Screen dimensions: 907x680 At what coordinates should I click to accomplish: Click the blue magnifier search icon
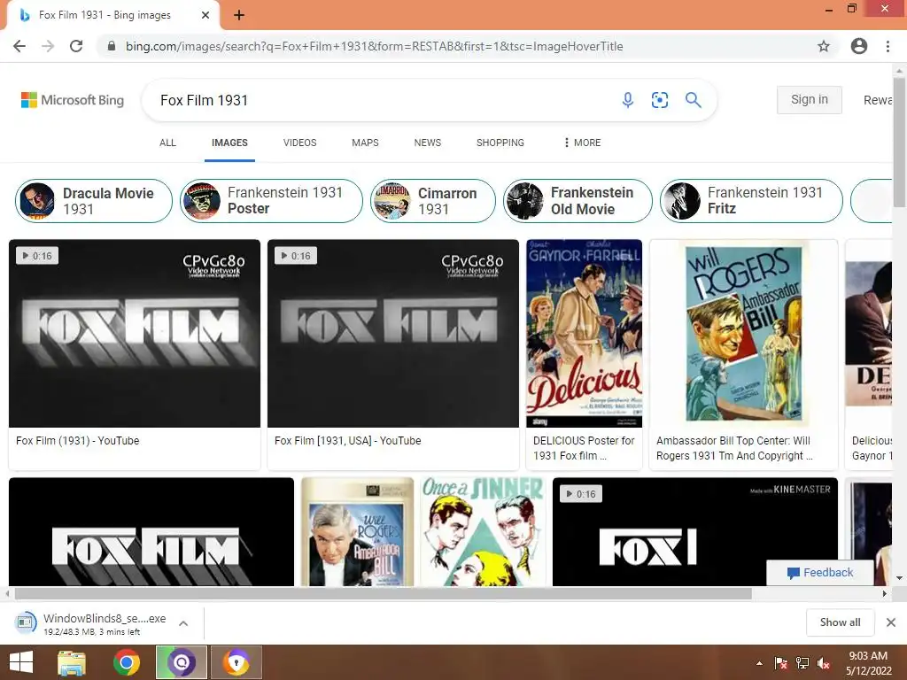693,100
